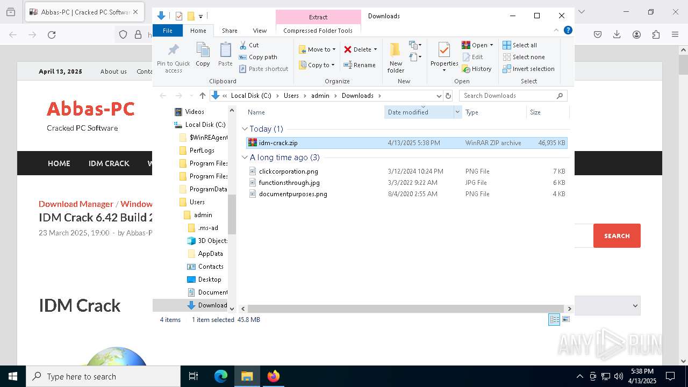Collapse the A long time ago group
Image resolution: width=688 pixels, height=387 pixels.
245,157
